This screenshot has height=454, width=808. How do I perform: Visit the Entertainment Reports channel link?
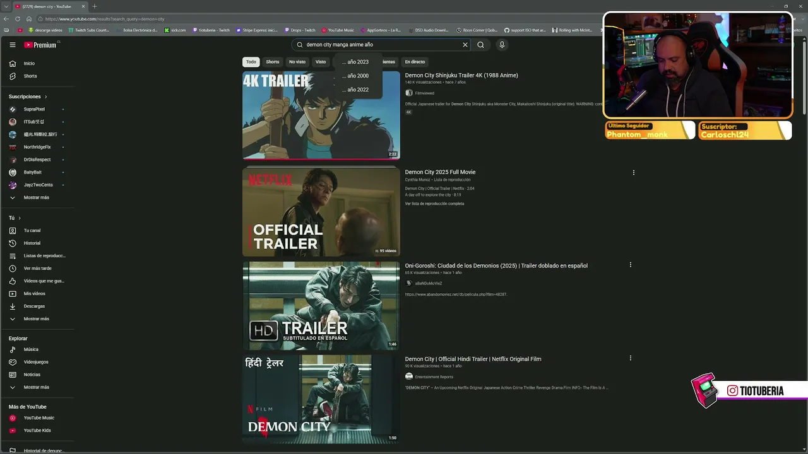[434, 377]
